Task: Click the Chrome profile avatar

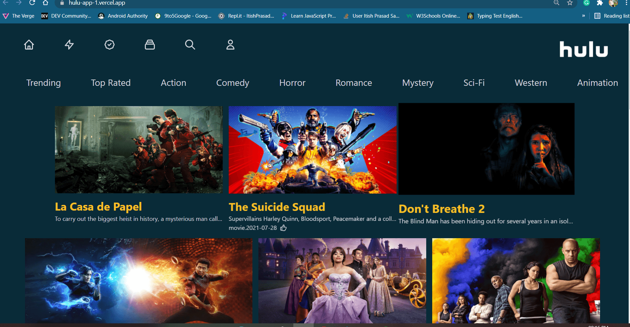Action: coord(613,3)
